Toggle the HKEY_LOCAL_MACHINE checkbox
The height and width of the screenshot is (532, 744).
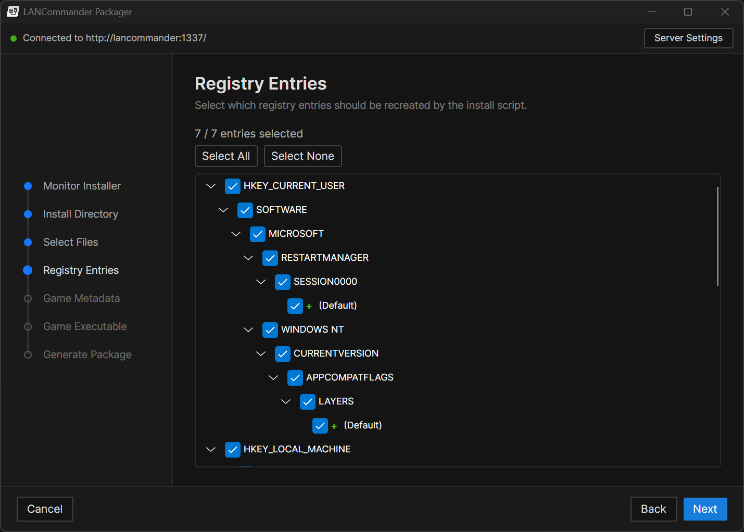click(233, 450)
